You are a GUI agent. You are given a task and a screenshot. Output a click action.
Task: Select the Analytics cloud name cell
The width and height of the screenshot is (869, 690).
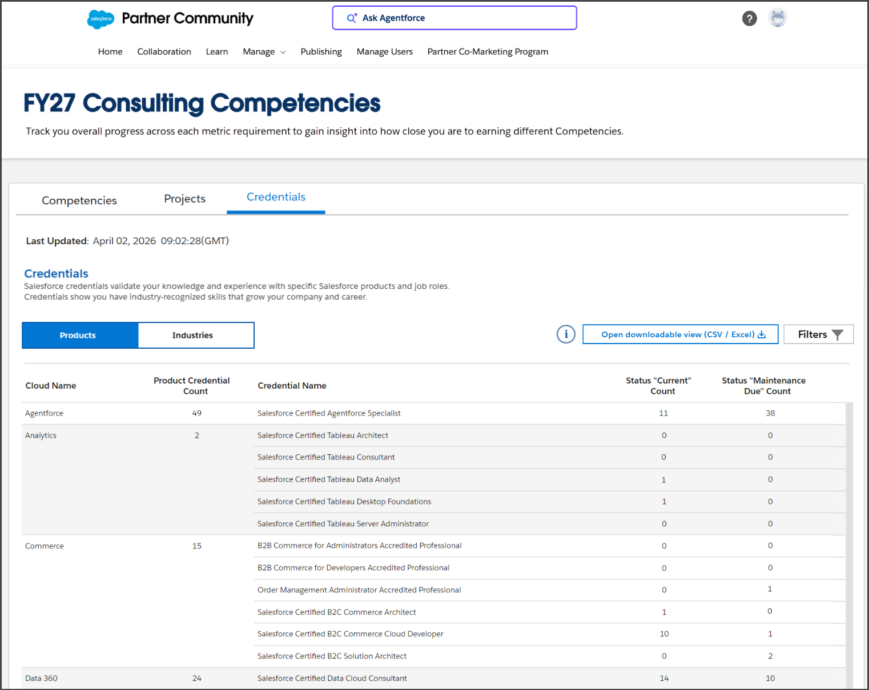click(x=41, y=435)
